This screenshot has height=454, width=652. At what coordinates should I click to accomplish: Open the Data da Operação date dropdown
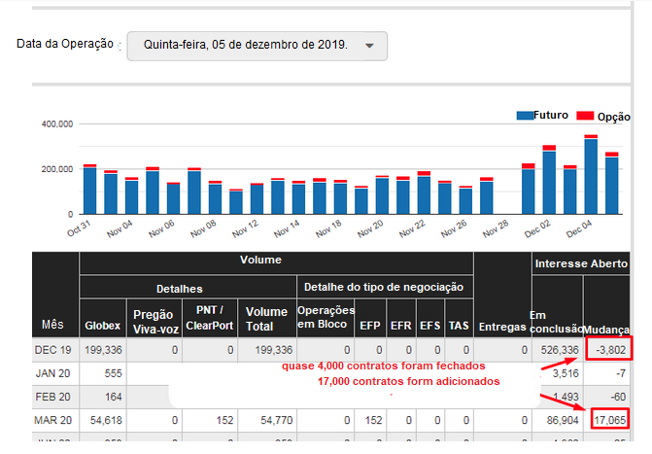[x=257, y=46]
